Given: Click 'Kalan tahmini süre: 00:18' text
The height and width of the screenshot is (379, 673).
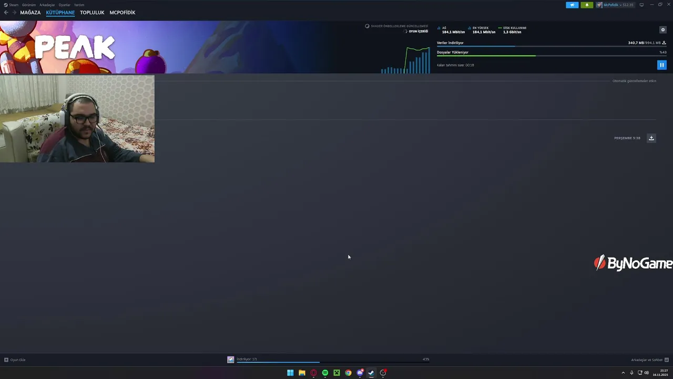Looking at the screenshot, I should pyautogui.click(x=455, y=65).
